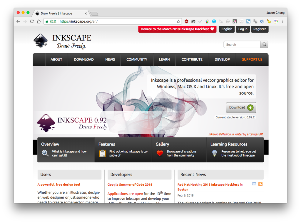Open the pink unicorn extension icon

pyautogui.click(x=235, y=21)
